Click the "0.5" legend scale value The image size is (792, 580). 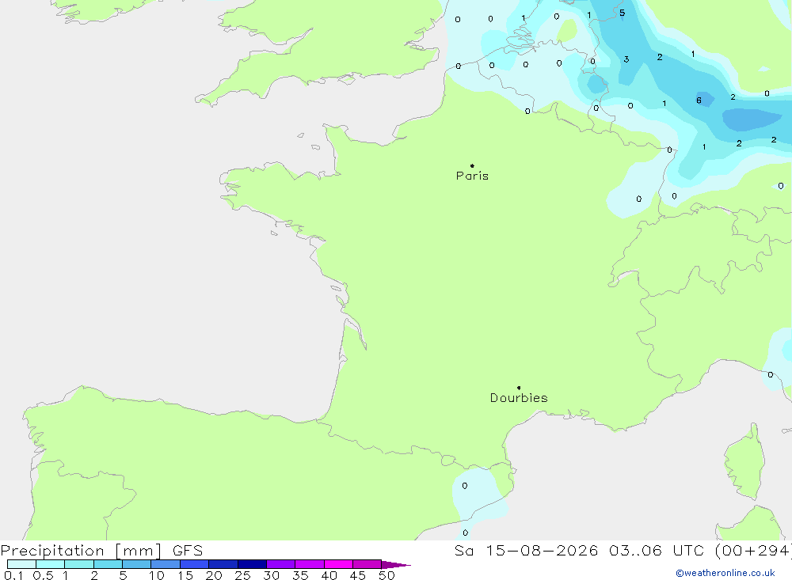click(x=43, y=575)
